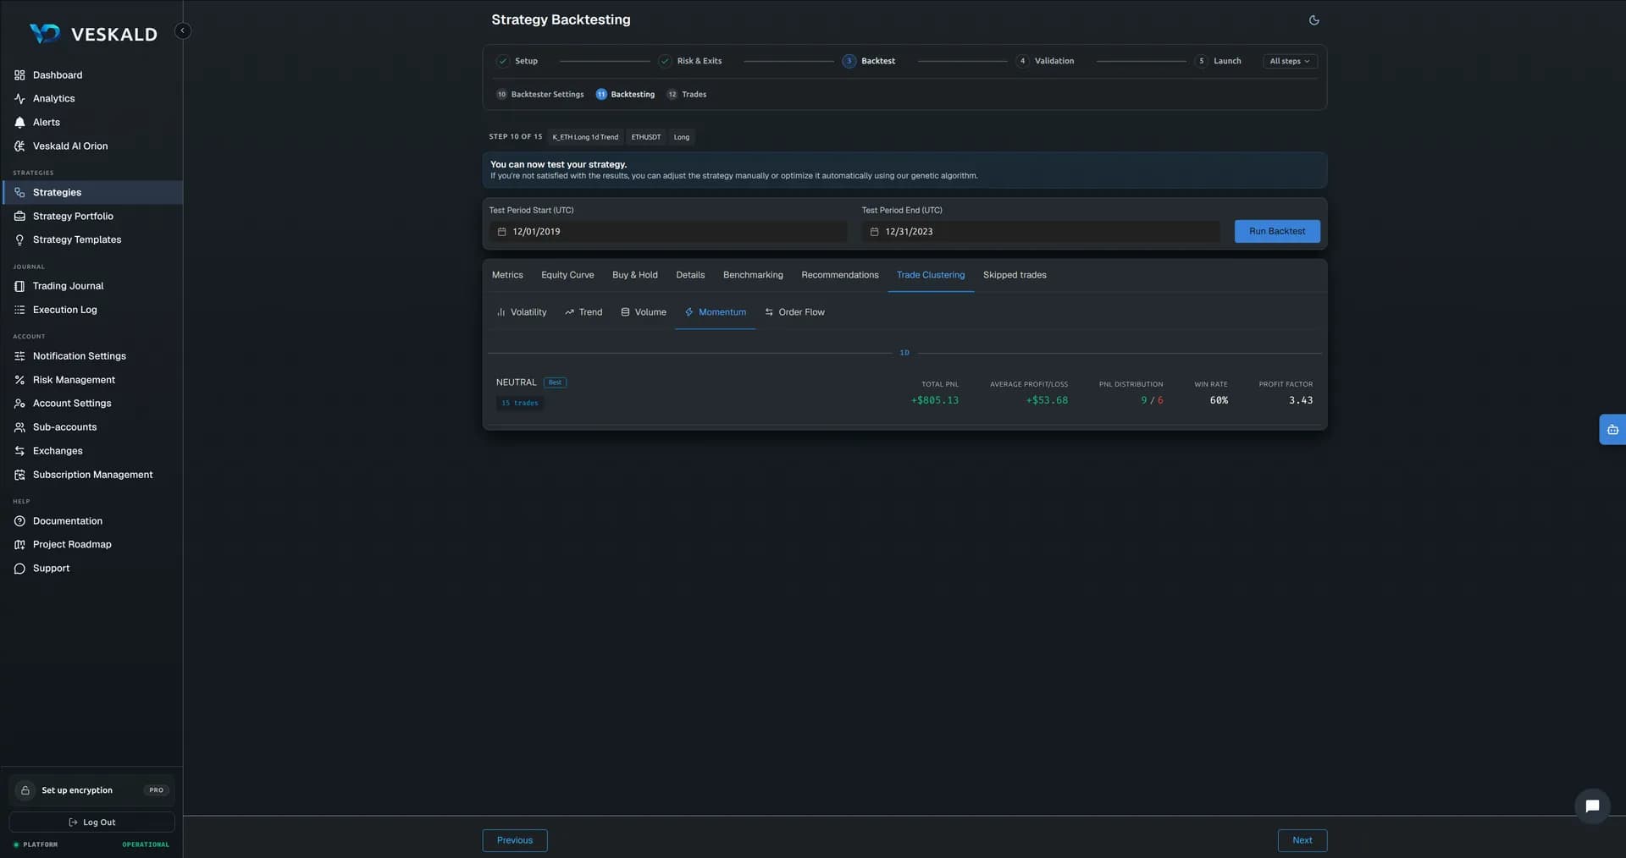The width and height of the screenshot is (1626, 858).
Task: Open the Dashboard sidebar icon
Action: 19,75
